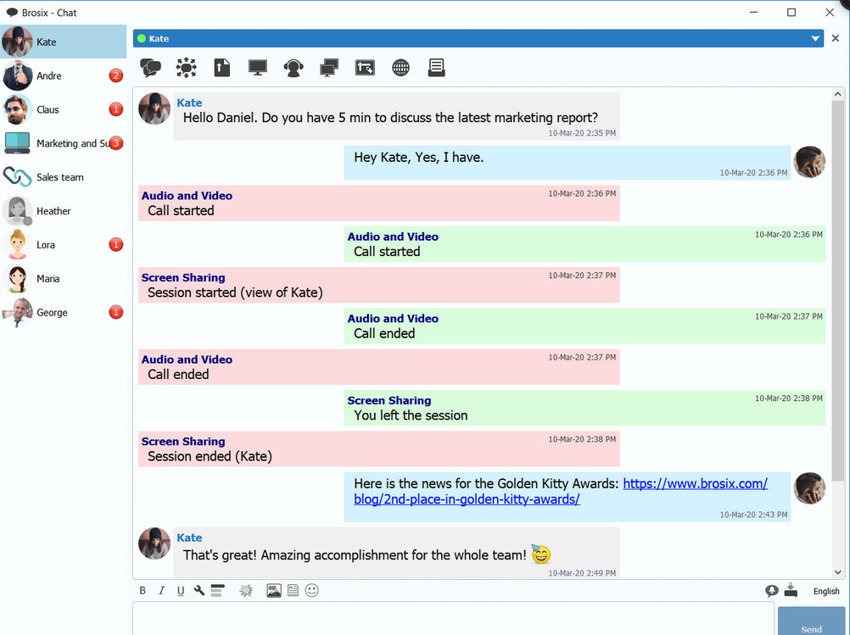850x635 pixels.
Task: Click the chat scrollbar down arrow
Action: coord(838,572)
